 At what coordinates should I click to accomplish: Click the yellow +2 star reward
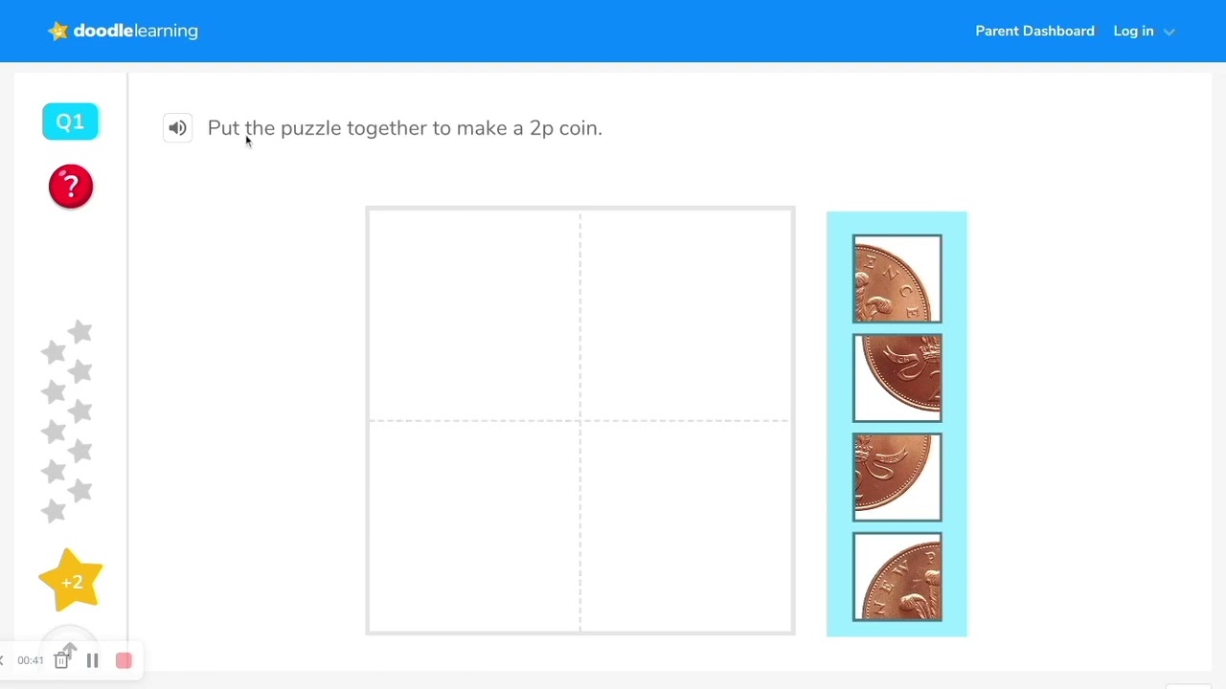(72, 581)
